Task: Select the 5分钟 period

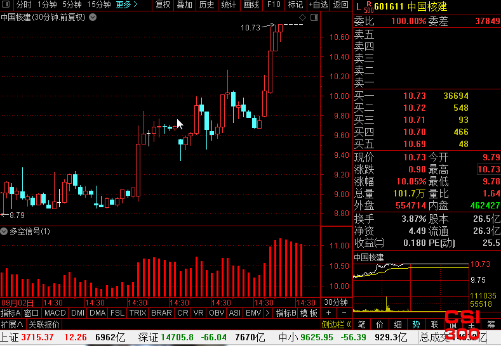Action: click(x=72, y=4)
